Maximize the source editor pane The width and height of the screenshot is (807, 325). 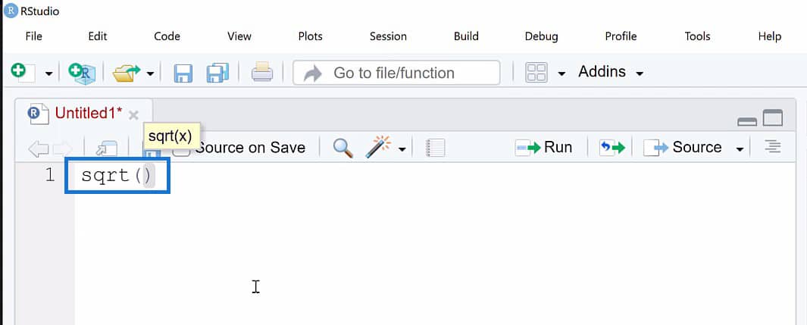[x=772, y=117]
